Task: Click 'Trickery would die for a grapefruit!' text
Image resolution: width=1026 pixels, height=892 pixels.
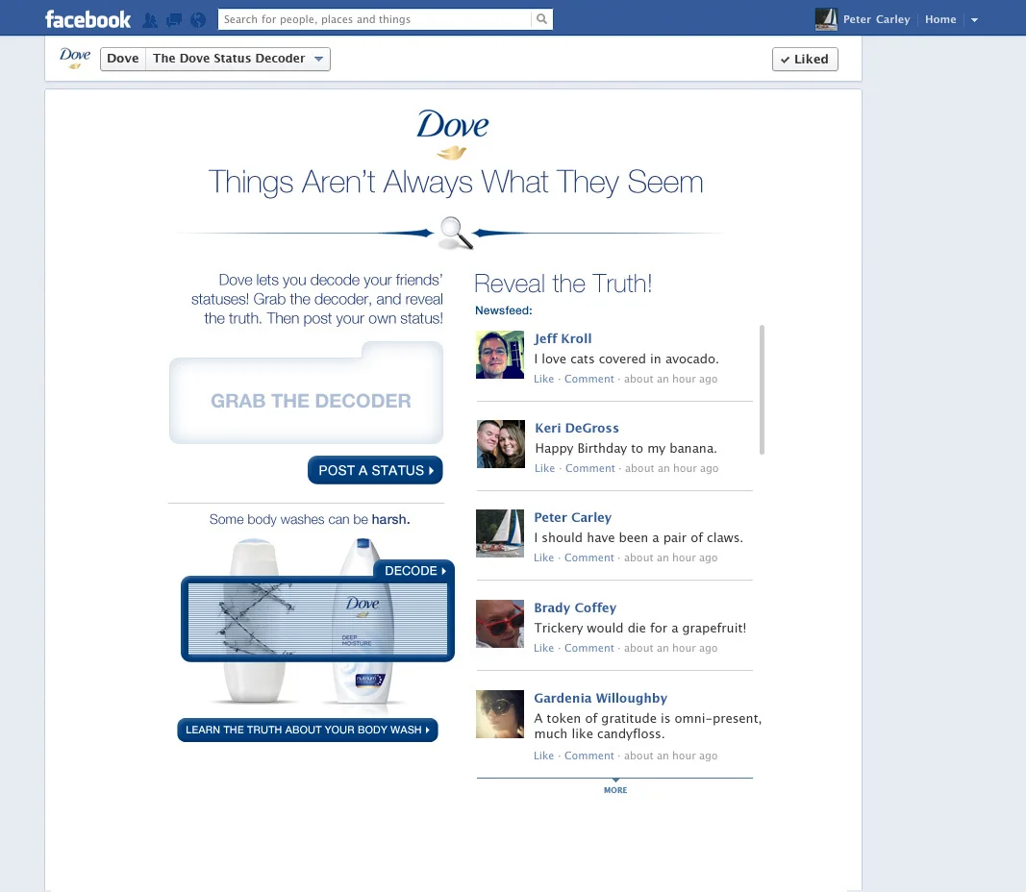Action: pos(640,628)
